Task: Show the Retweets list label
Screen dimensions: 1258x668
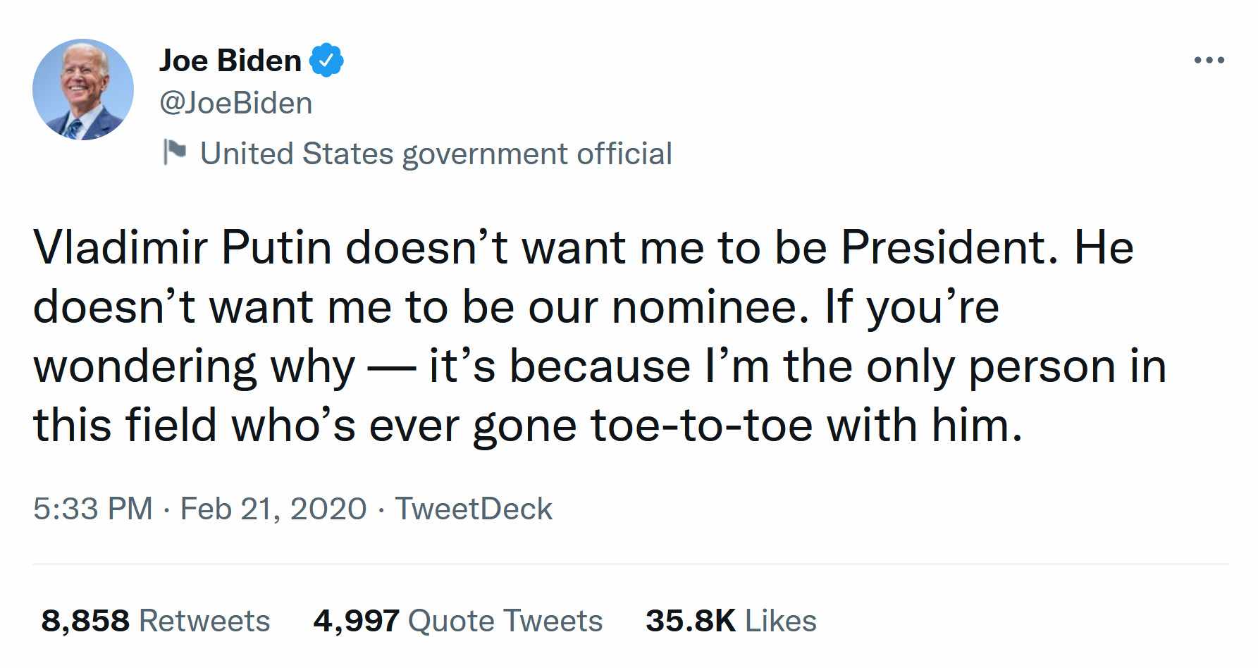Action: tap(204, 621)
